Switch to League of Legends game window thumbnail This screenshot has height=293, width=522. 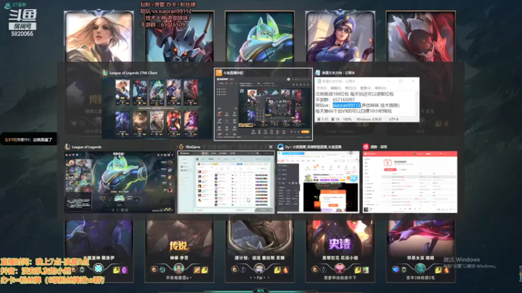point(119,182)
